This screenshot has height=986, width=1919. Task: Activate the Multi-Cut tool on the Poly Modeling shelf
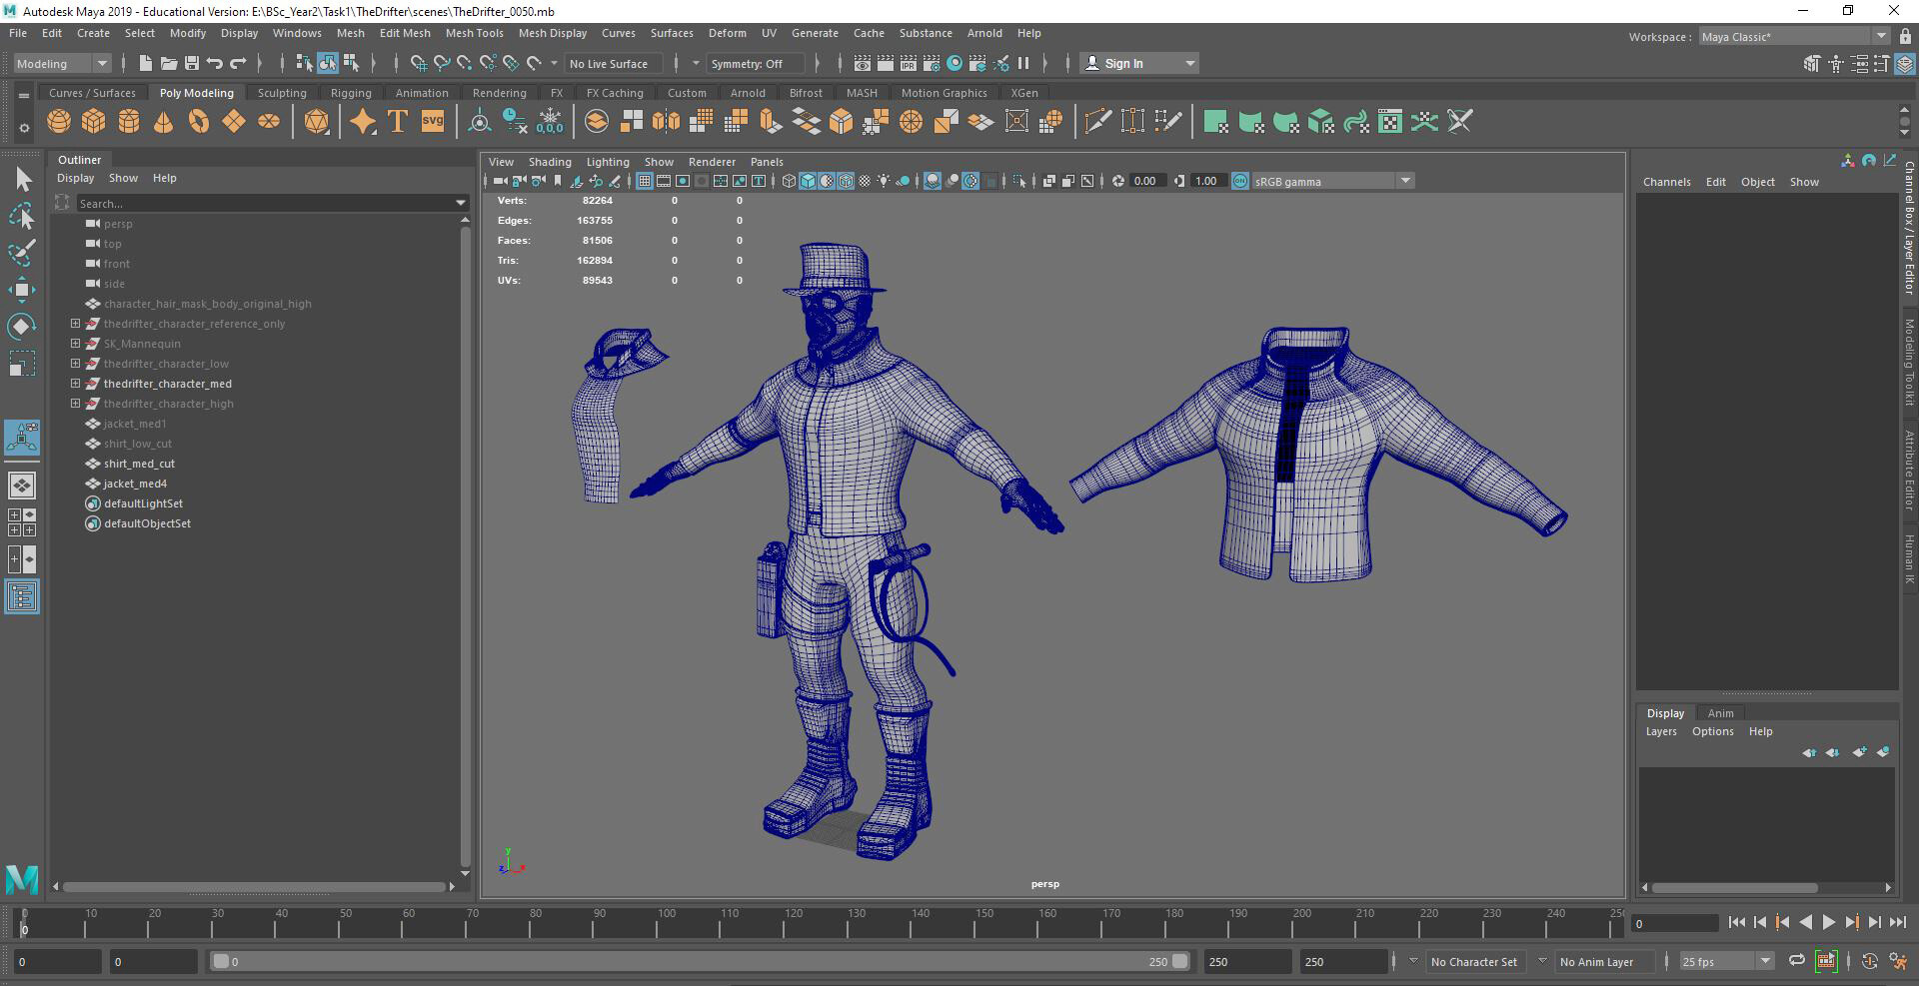pos(1097,121)
